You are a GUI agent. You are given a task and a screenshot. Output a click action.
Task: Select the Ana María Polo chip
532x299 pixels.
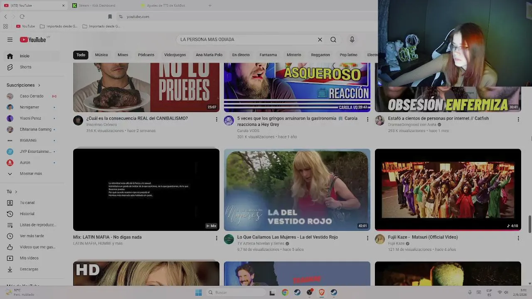tap(209, 55)
